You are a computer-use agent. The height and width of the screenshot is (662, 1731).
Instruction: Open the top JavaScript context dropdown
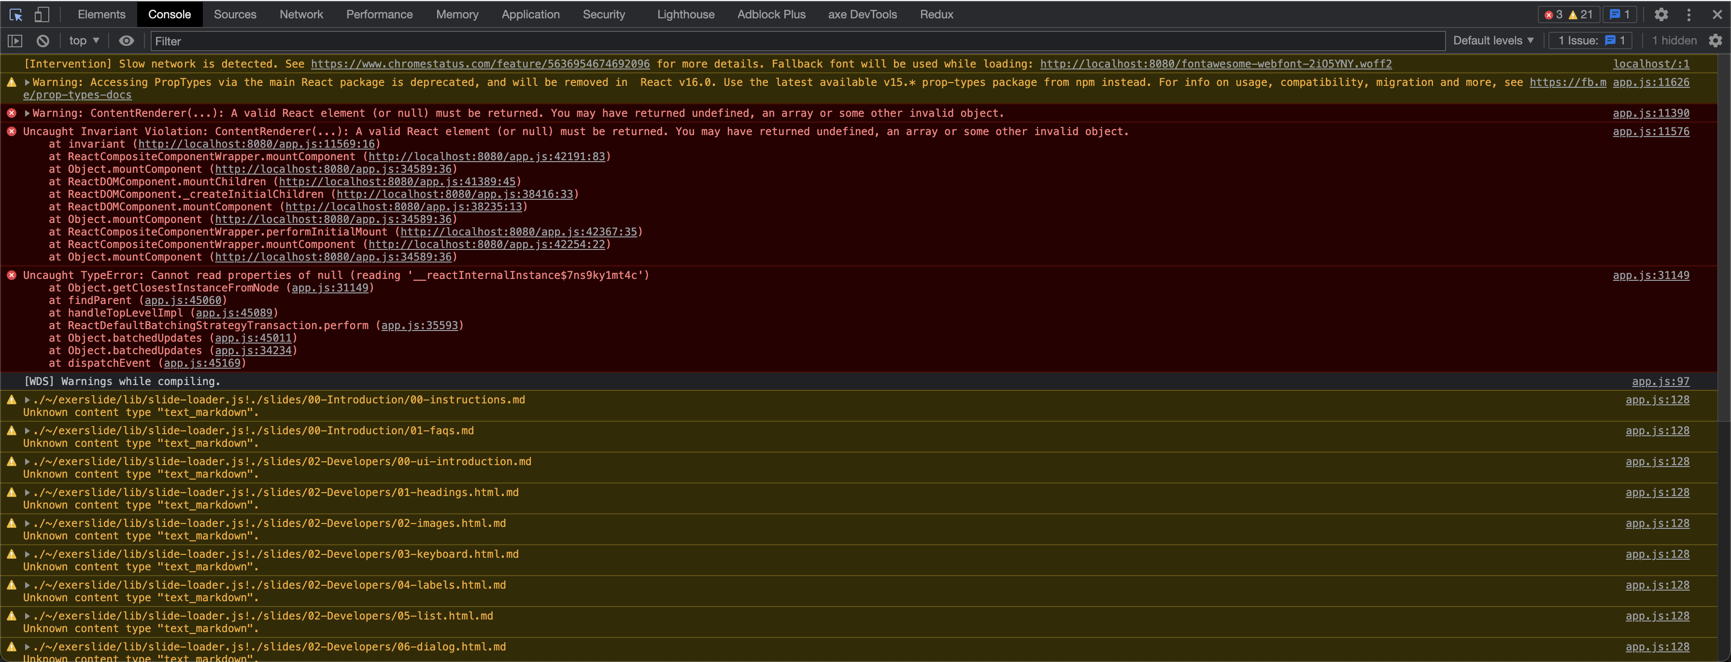pos(84,40)
